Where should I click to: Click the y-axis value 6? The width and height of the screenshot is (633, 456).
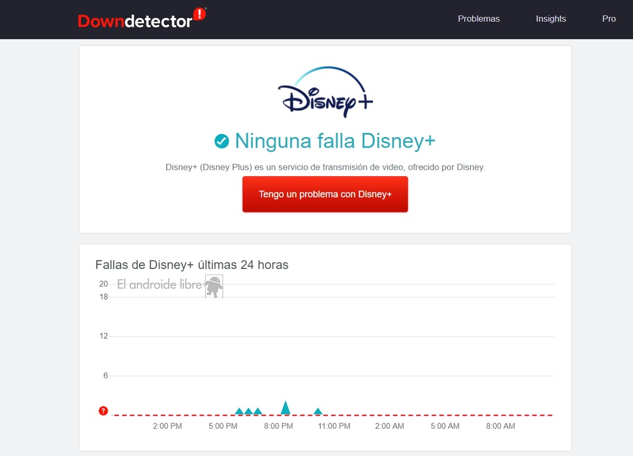105,375
